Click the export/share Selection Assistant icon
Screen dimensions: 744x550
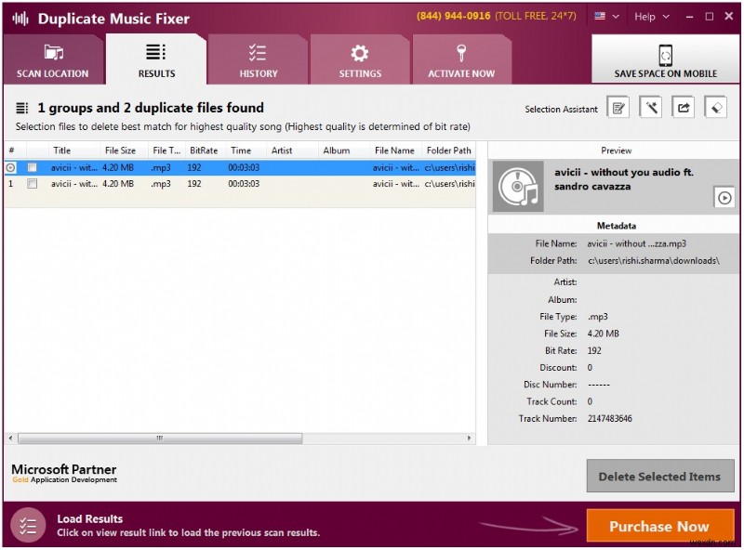[682, 107]
